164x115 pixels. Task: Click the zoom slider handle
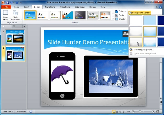[140, 112]
